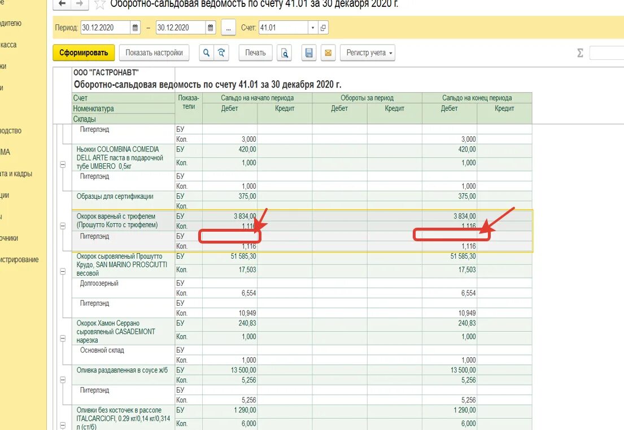The image size is (624, 430).
Task: Go forward with the right arrow button
Action: click(x=80, y=3)
